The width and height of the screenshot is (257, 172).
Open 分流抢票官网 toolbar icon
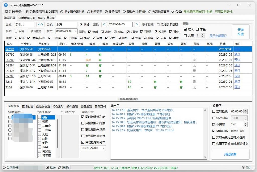pyautogui.click(x=149, y=11)
